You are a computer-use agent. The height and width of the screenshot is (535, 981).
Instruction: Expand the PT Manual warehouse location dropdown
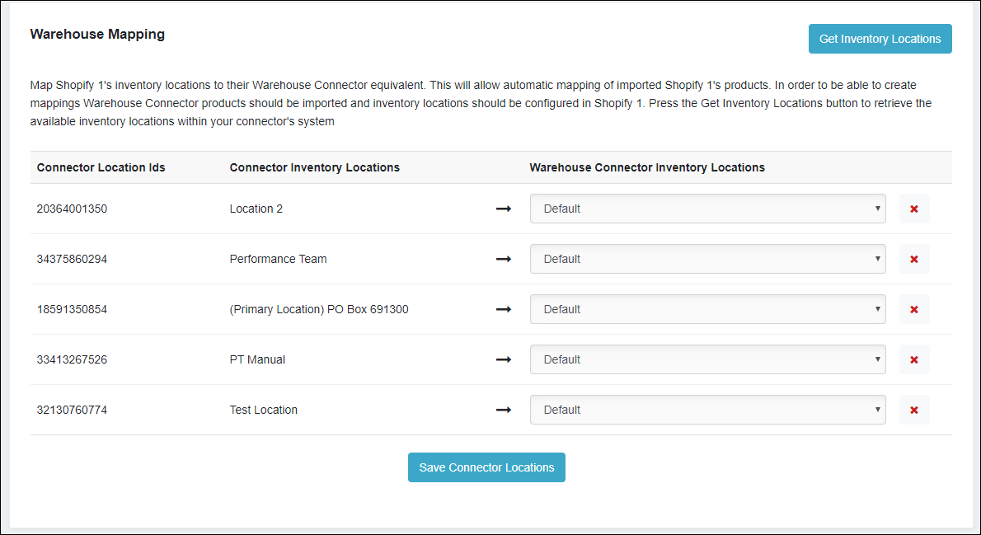(707, 360)
